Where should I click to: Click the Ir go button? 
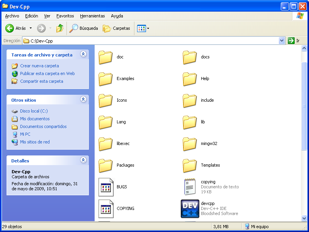(294, 41)
